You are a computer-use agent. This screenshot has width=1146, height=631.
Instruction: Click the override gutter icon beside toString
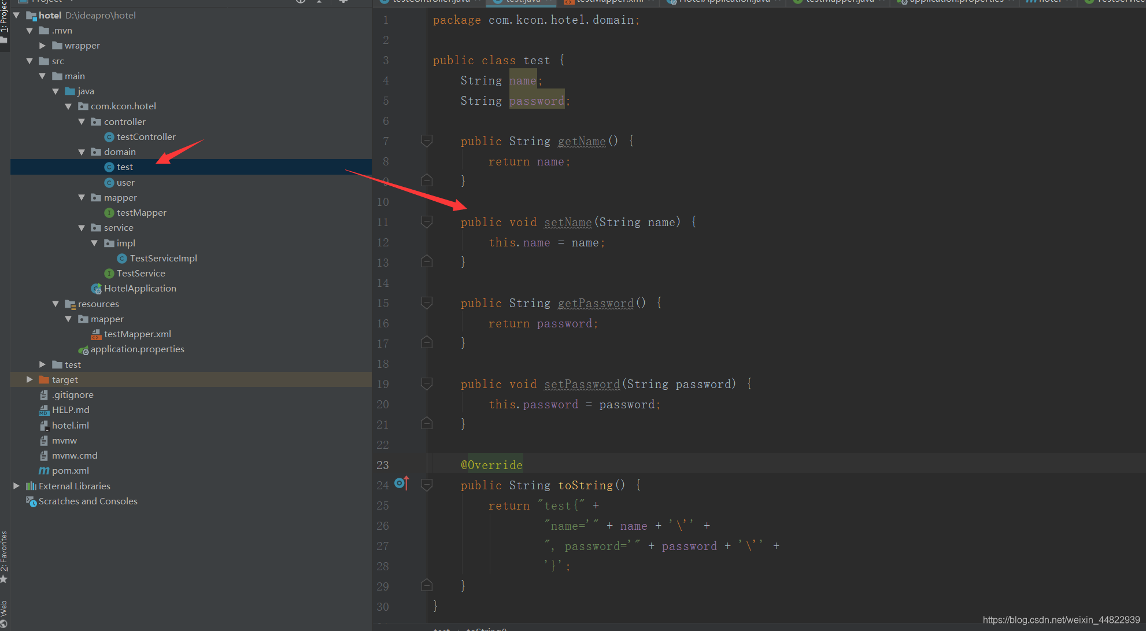point(401,483)
